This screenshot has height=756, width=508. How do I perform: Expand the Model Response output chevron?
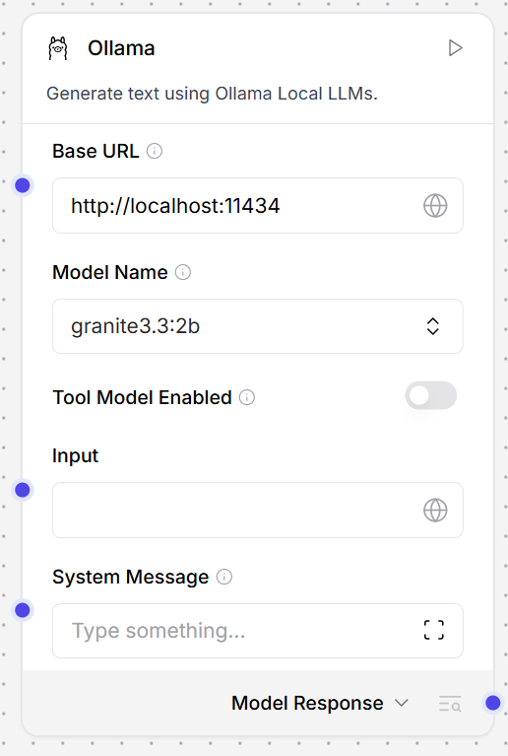tap(402, 704)
